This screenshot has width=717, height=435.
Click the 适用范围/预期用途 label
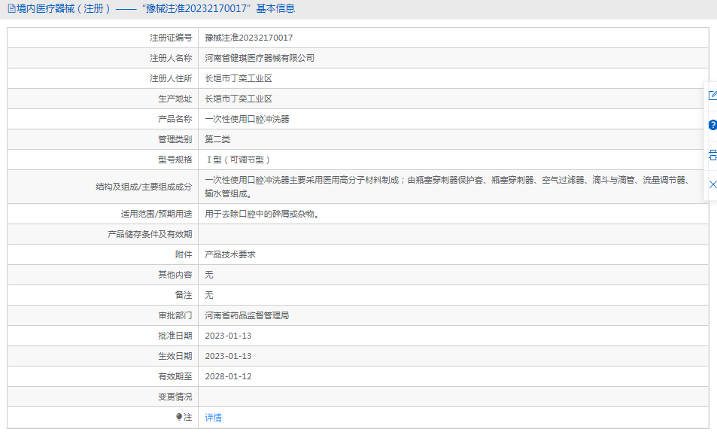point(156,214)
